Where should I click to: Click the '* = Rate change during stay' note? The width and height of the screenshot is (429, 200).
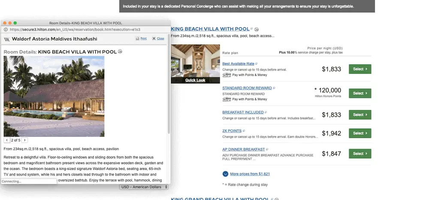245,185
